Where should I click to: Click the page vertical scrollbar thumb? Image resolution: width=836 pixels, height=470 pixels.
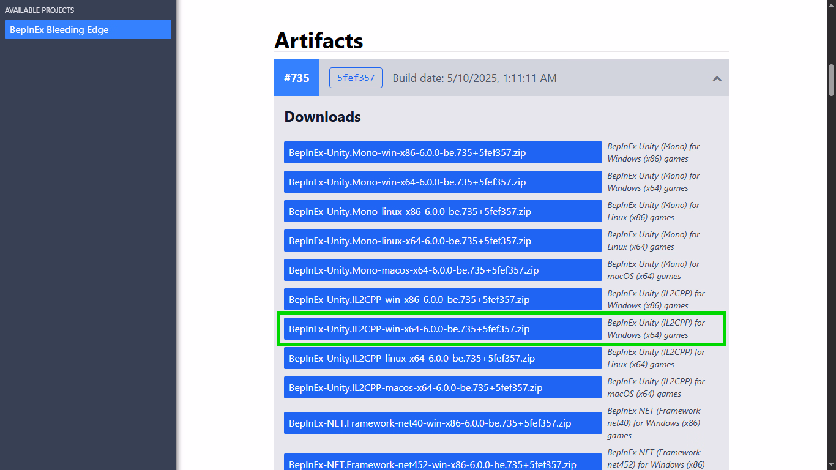[831, 80]
